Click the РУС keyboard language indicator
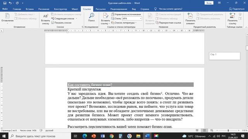The height and width of the screenshot is (139, 248). (x=224, y=136)
